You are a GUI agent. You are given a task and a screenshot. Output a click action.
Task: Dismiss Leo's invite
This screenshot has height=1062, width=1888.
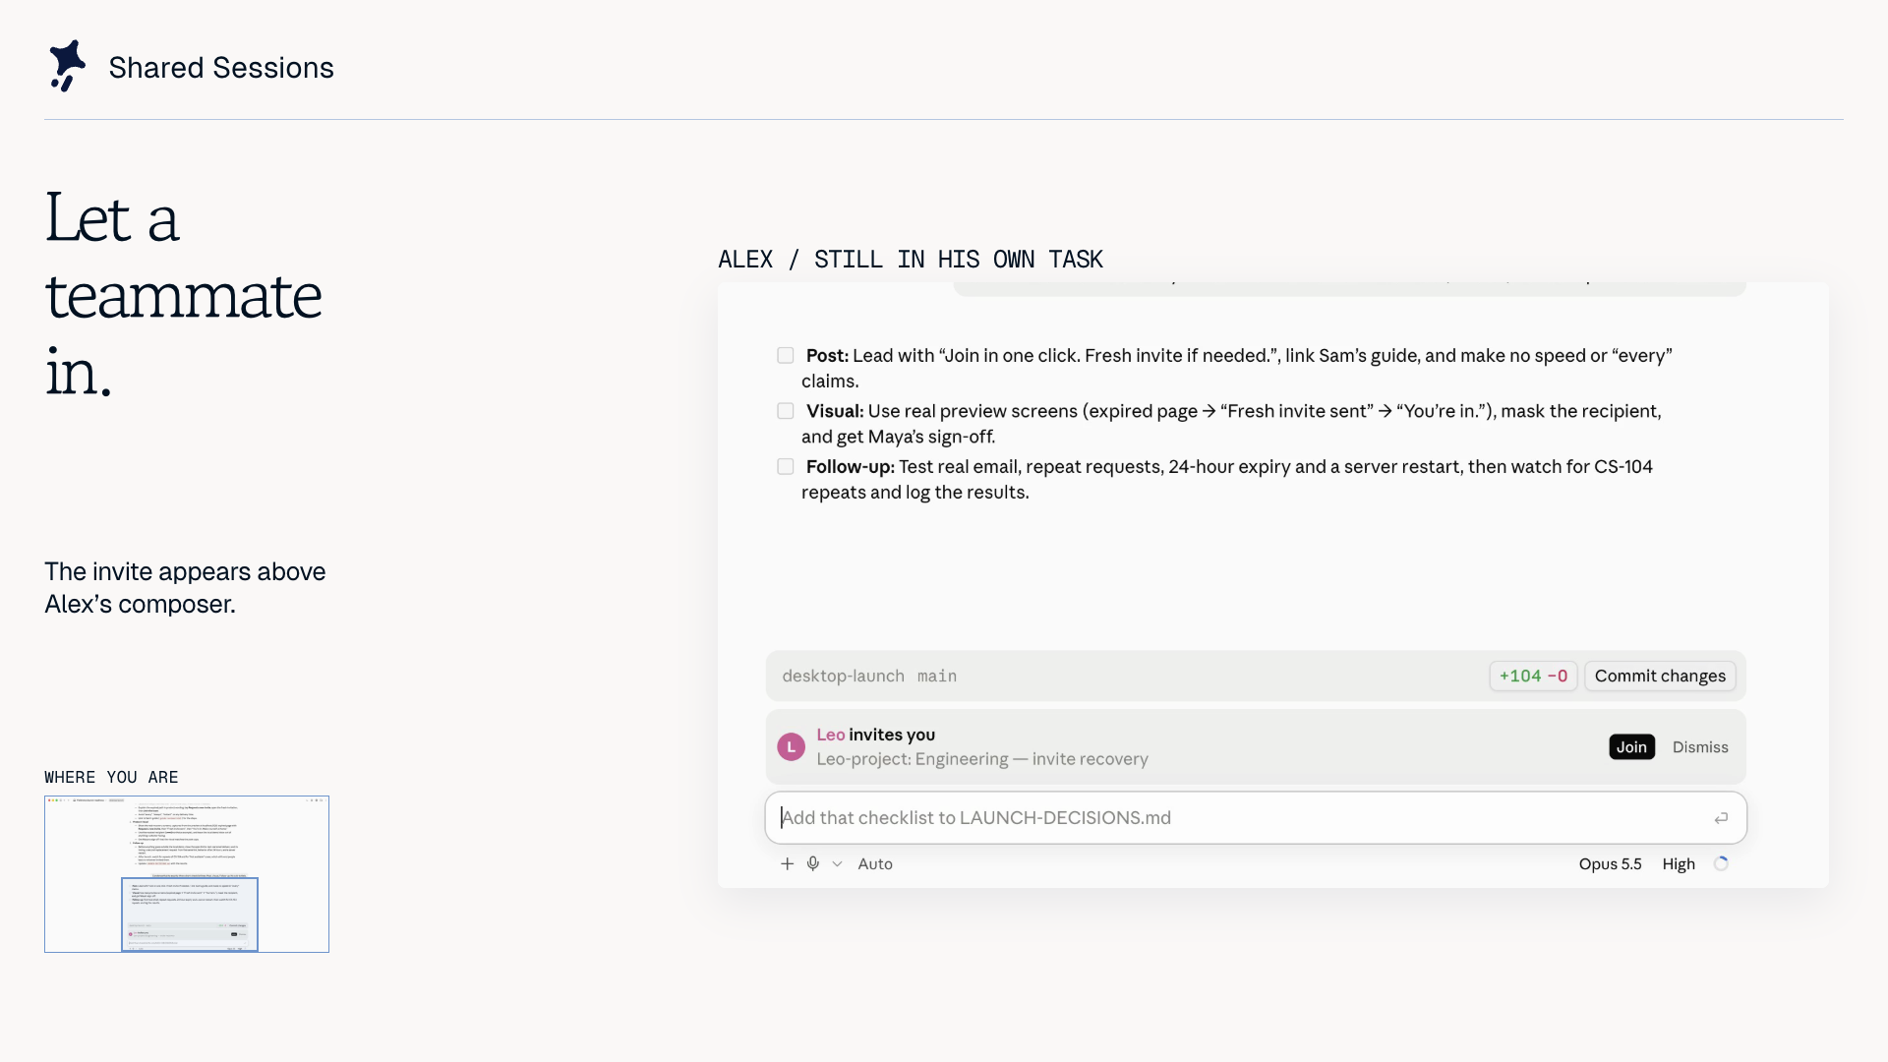click(x=1700, y=747)
